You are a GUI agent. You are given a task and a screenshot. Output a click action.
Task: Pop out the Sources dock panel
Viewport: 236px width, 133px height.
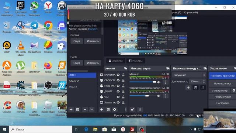(125, 68)
